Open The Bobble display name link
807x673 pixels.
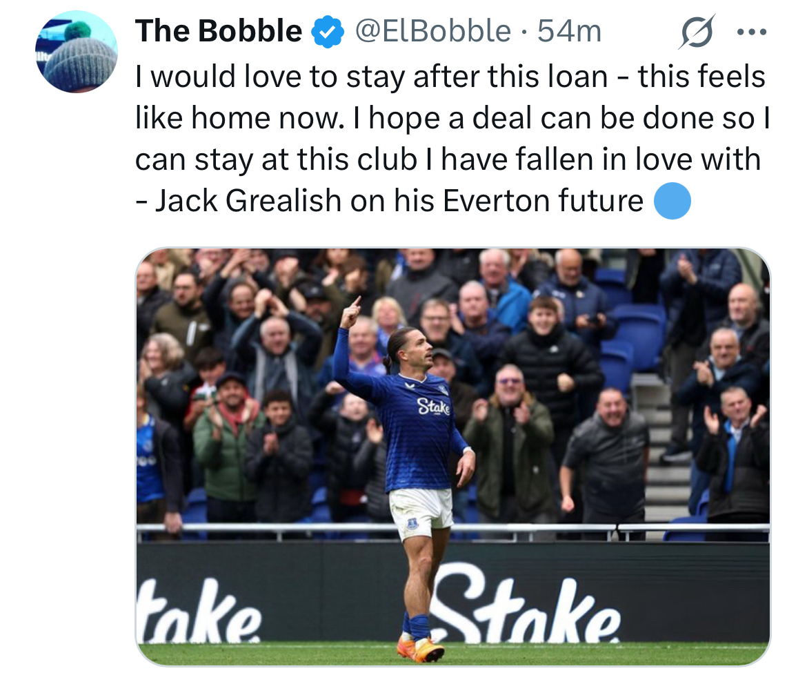pyautogui.click(x=219, y=32)
